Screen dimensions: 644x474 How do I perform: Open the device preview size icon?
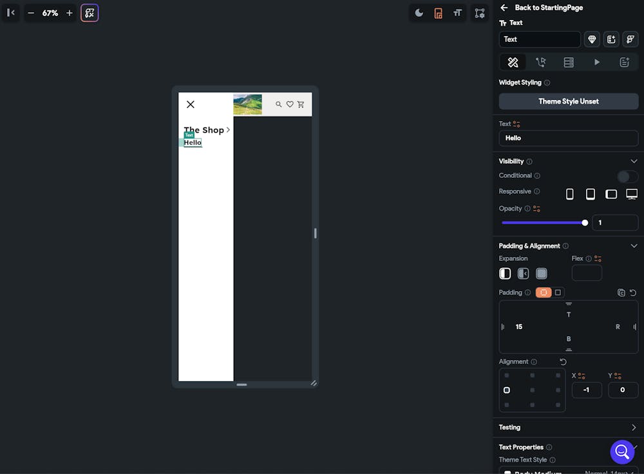pos(438,13)
